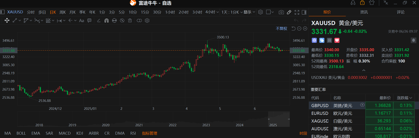The width and height of the screenshot is (419, 138).
Task: Click the overlapping circles compare icon
Action: 139,21
